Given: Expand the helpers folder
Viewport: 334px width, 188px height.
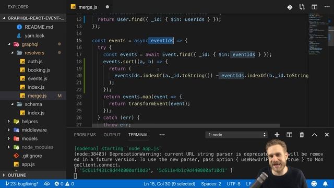Looking at the screenshot, I should tap(9, 121).
